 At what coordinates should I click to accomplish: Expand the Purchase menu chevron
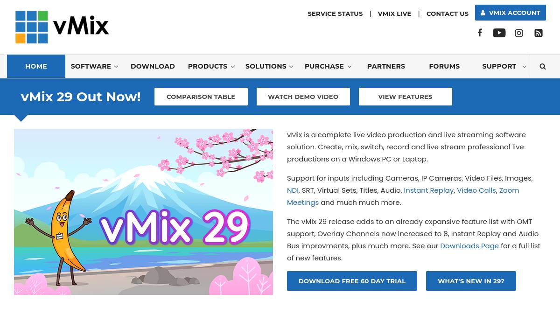[349, 67]
